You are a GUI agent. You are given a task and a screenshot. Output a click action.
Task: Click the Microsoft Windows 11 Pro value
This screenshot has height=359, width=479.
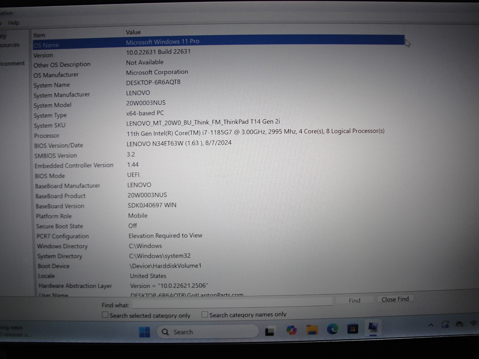pos(163,42)
